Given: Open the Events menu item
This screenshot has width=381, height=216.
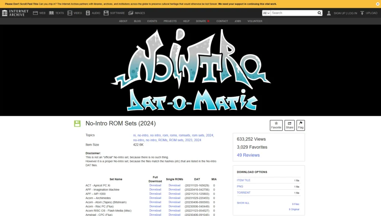Looking at the screenshot, I should click(x=152, y=21).
